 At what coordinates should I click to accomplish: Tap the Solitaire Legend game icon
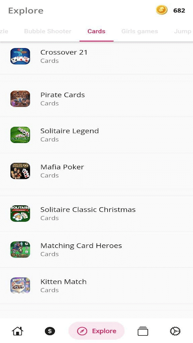coord(20,135)
